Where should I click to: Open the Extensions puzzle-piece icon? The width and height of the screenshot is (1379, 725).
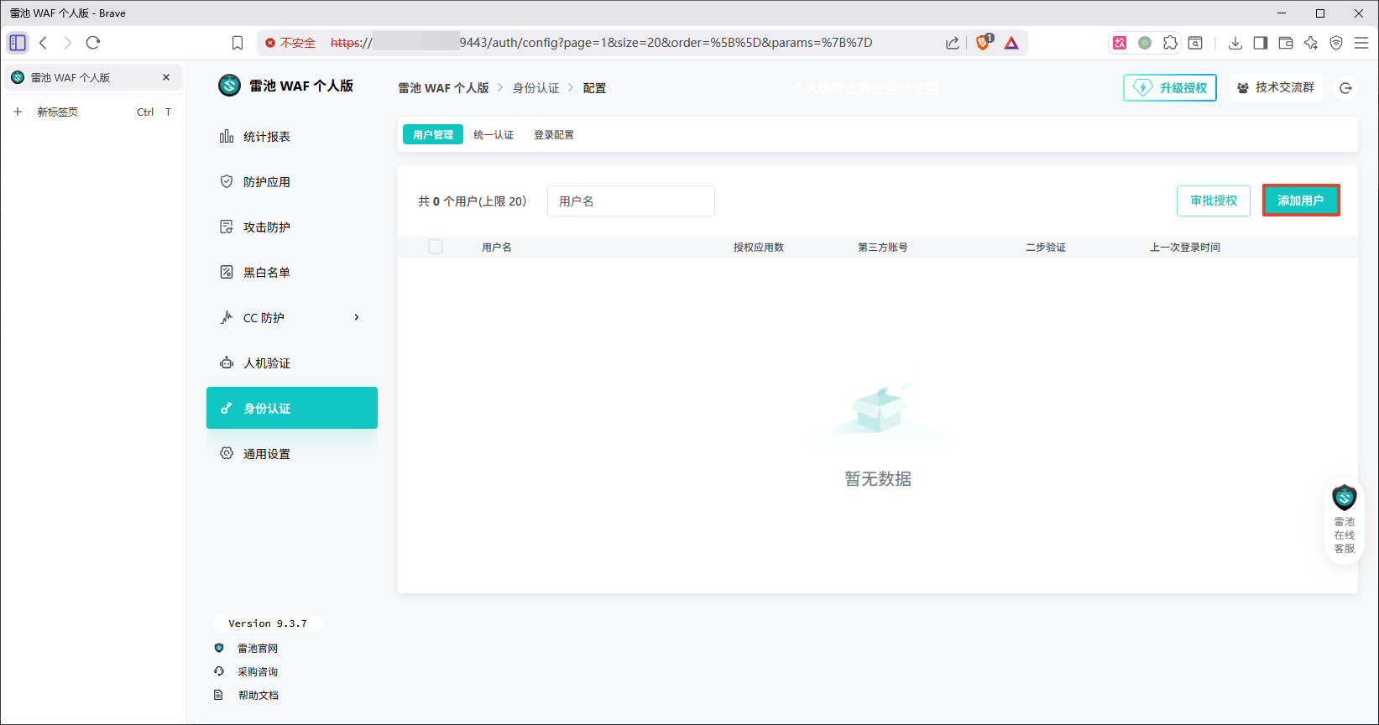1170,43
